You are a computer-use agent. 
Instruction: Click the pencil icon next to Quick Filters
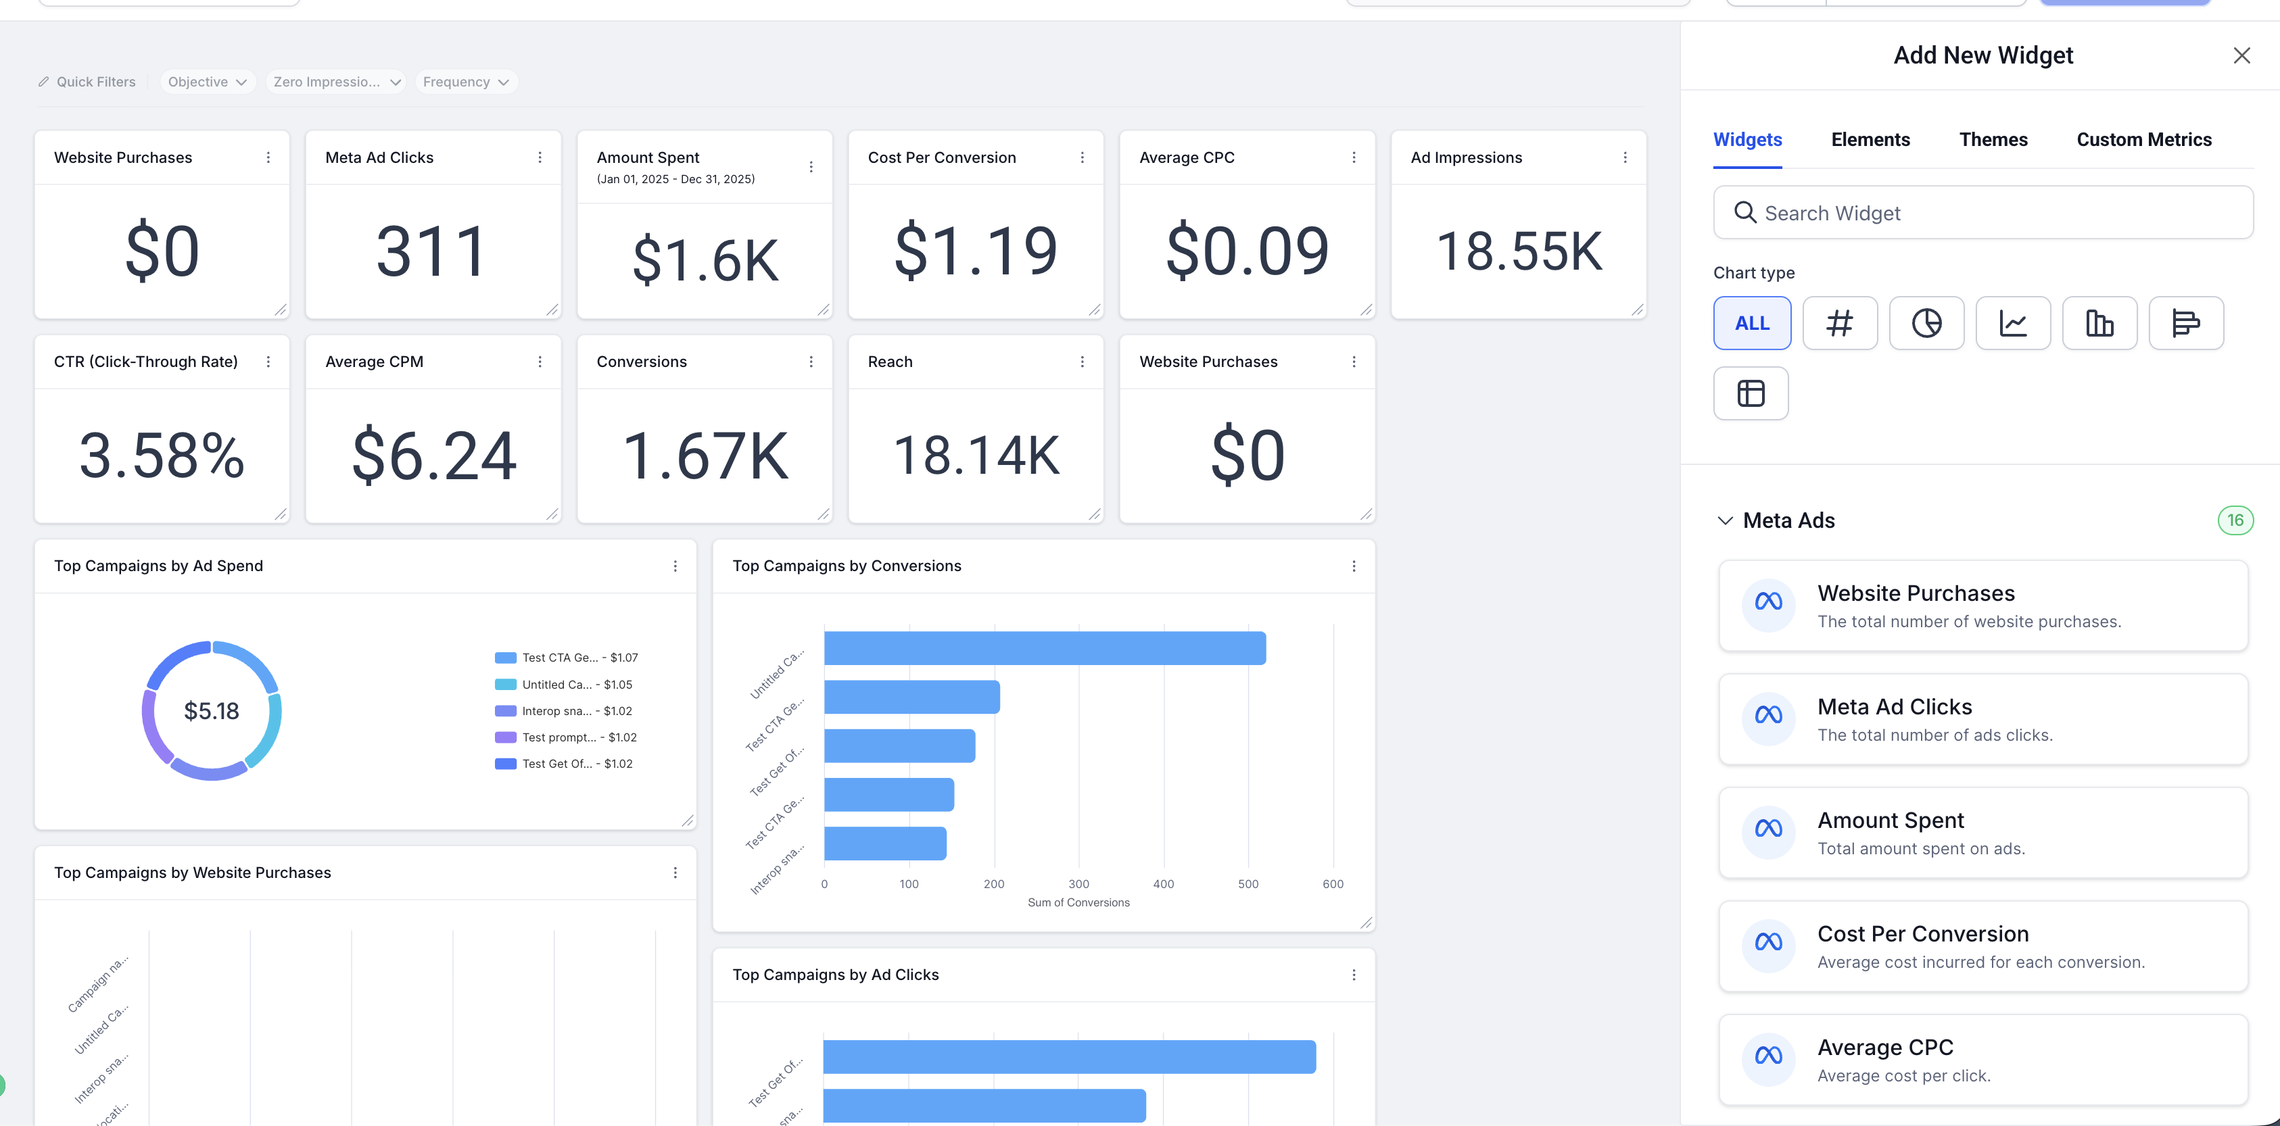pos(43,81)
